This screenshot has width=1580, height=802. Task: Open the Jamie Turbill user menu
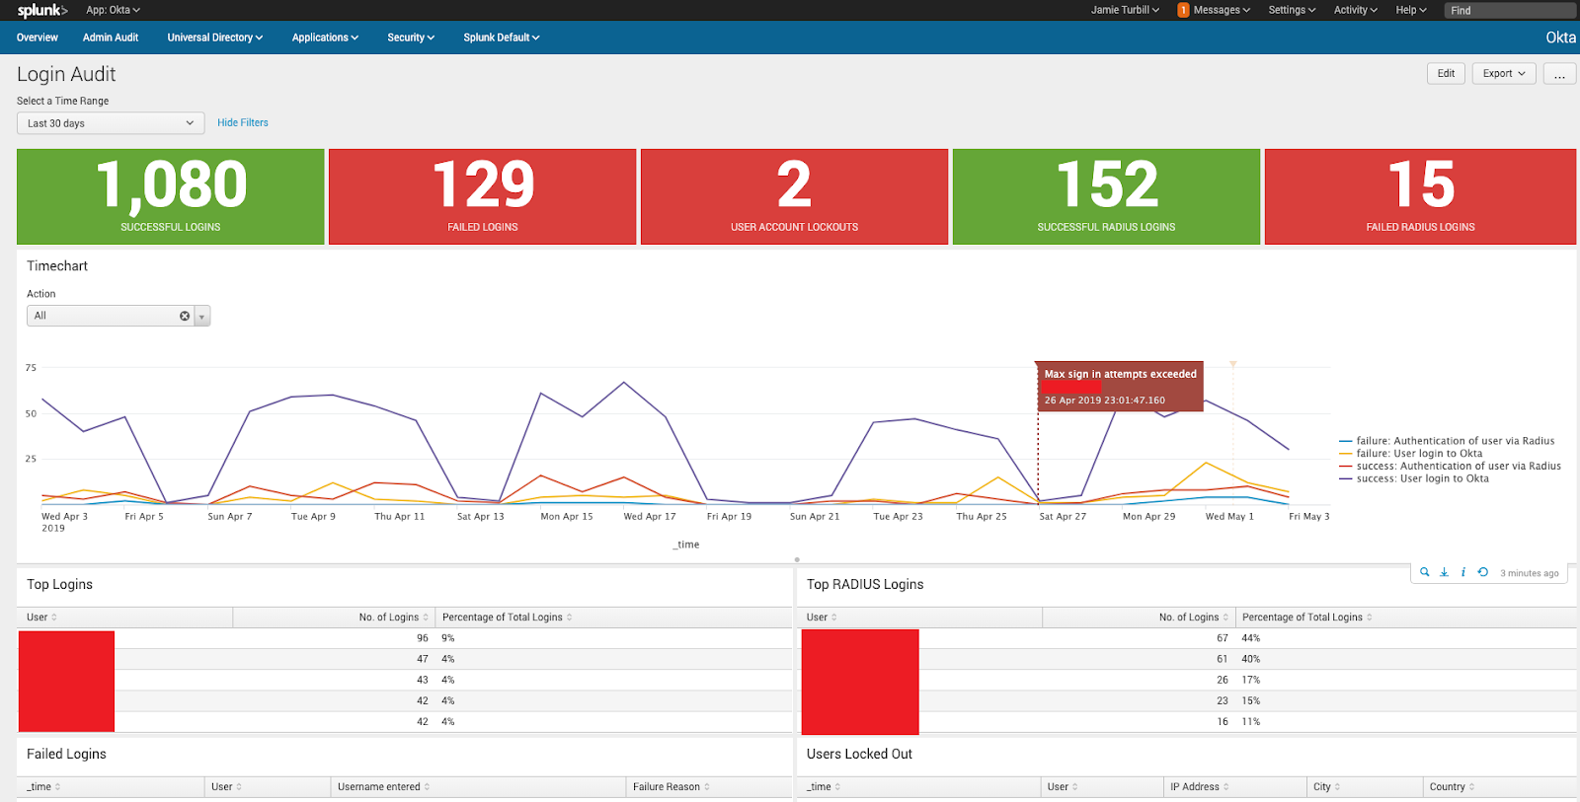click(x=1125, y=10)
